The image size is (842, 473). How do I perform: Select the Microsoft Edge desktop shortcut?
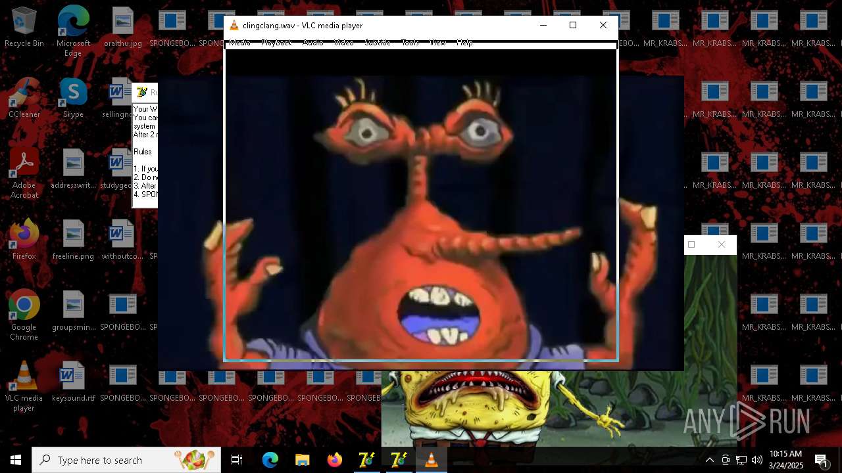pyautogui.click(x=73, y=32)
